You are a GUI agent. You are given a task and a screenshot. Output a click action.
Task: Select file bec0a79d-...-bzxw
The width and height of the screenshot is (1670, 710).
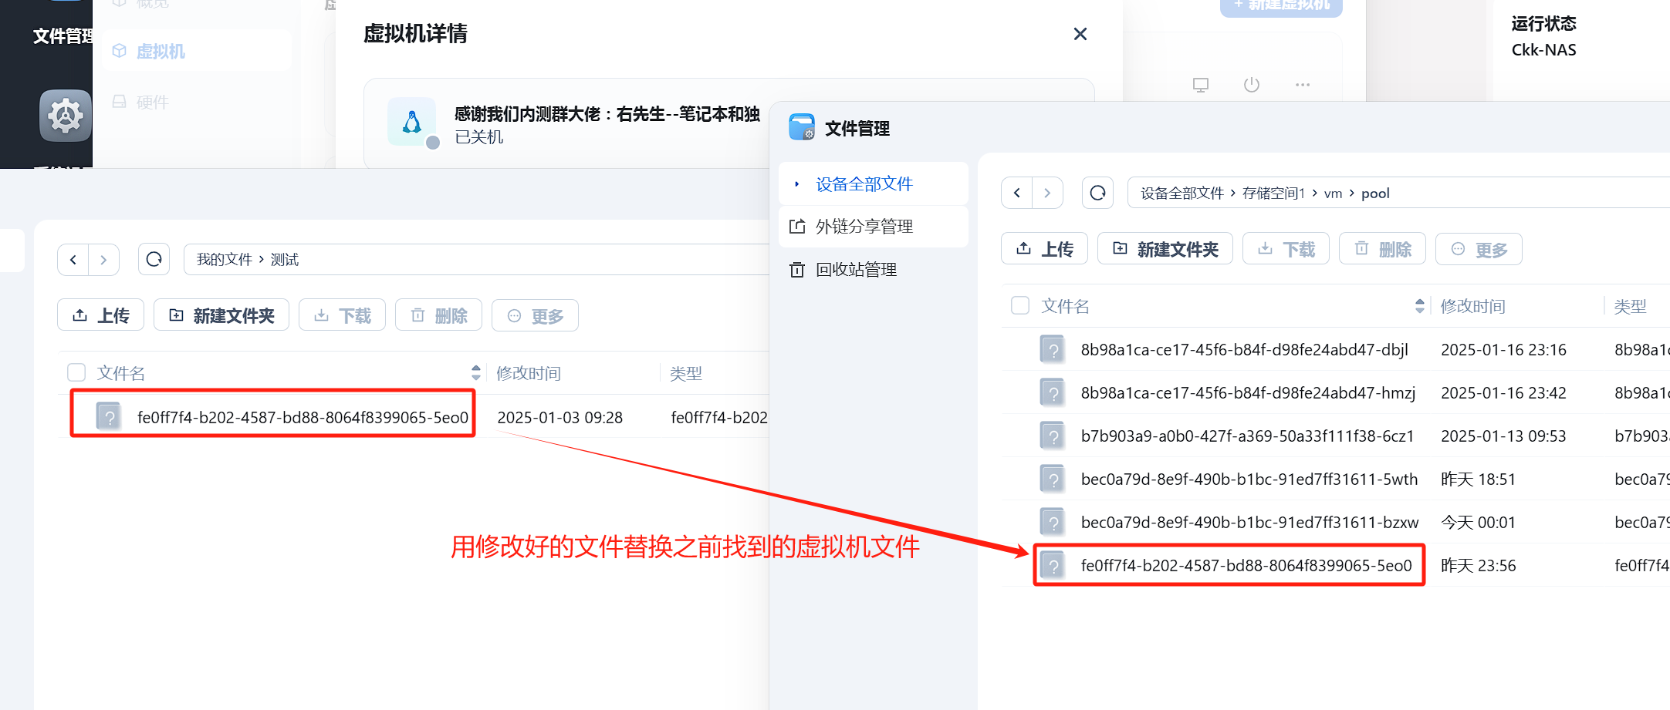click(x=1249, y=523)
